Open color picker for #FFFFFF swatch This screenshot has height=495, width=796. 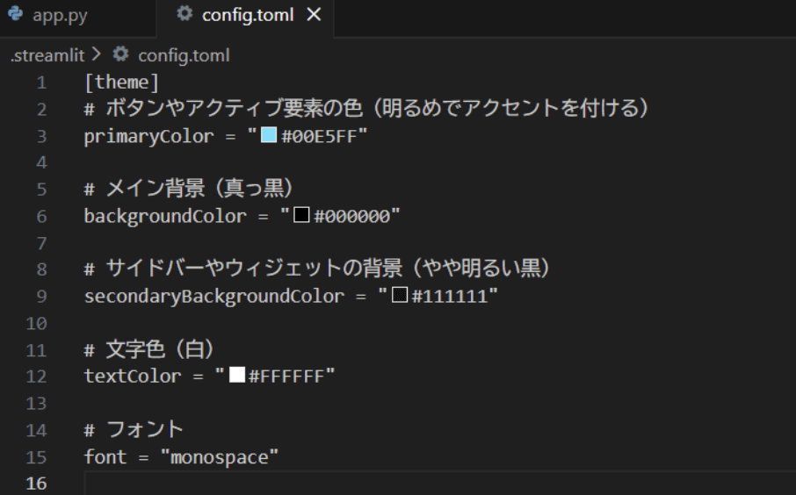tap(237, 375)
